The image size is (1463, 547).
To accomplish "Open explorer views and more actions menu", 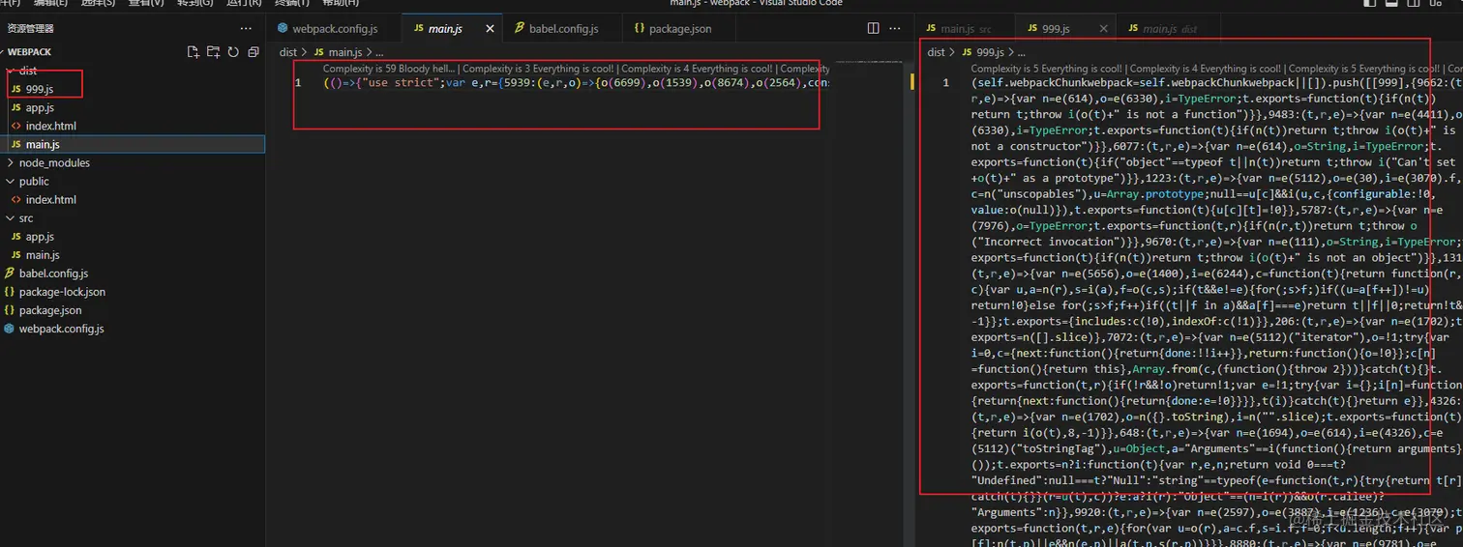I will [246, 29].
